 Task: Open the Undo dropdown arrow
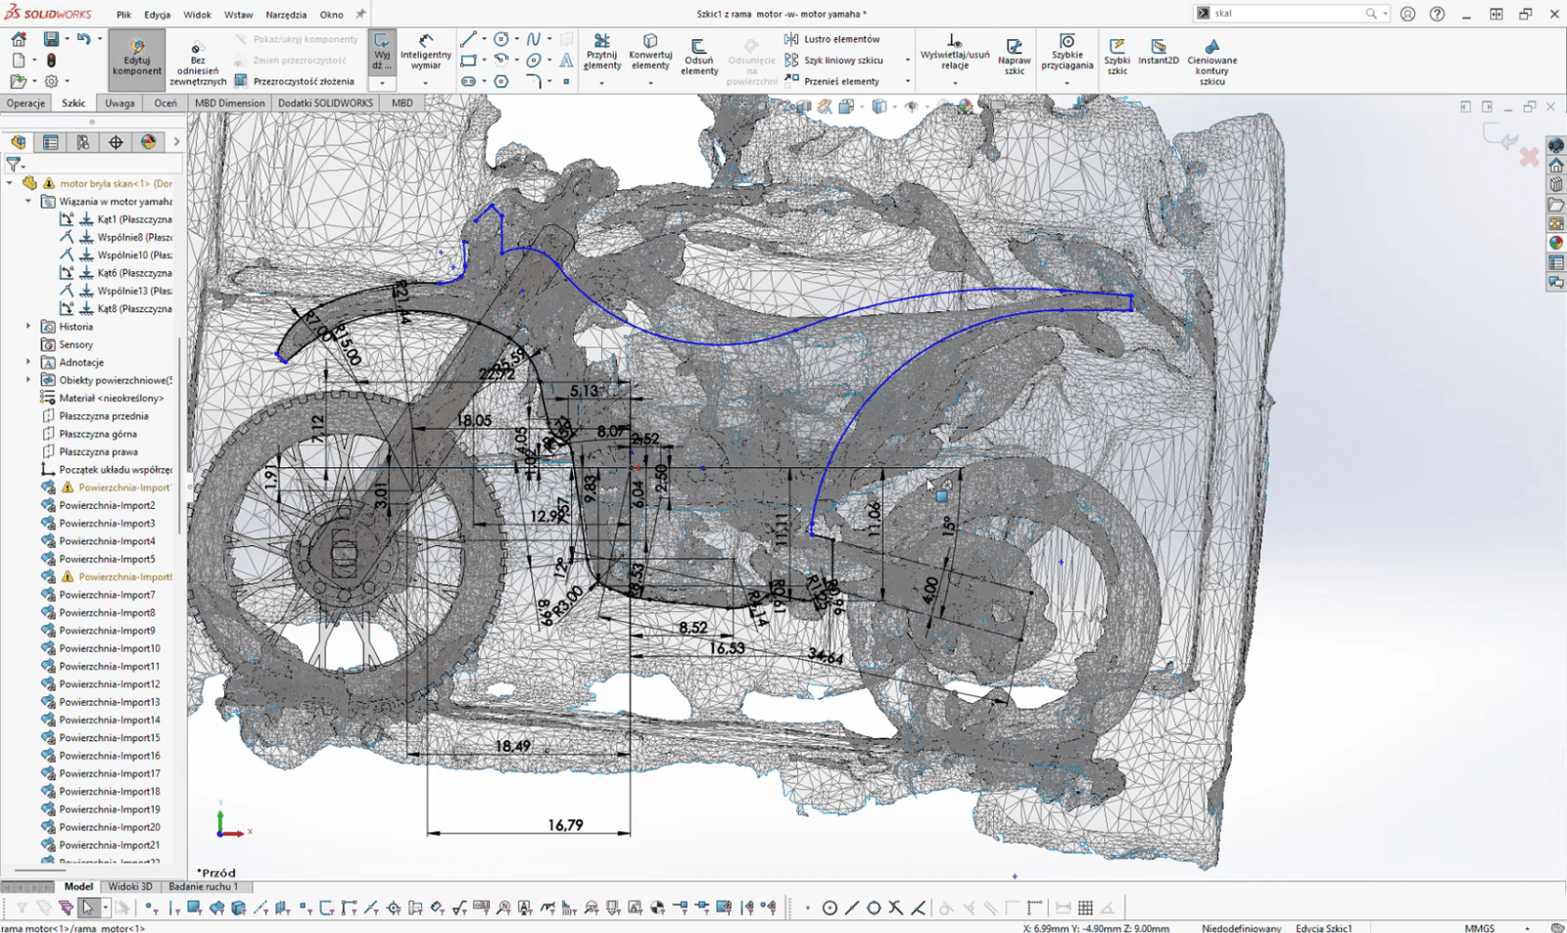tap(99, 39)
